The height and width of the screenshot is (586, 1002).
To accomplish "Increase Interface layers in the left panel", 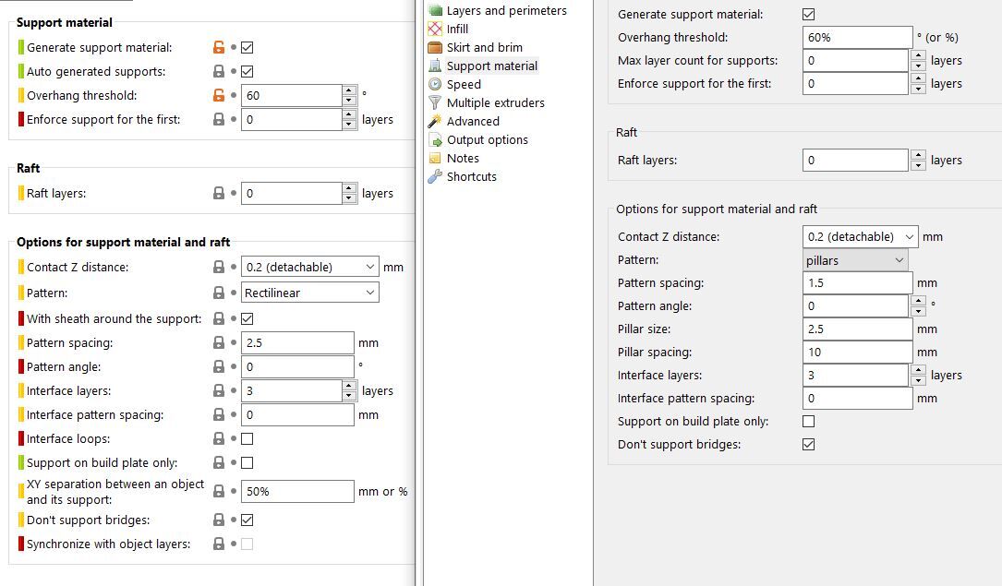I will click(349, 386).
